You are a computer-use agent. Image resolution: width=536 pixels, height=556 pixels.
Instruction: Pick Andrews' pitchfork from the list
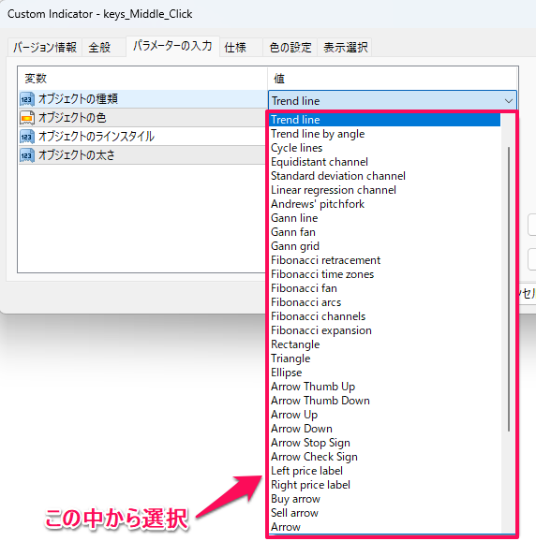click(384, 204)
